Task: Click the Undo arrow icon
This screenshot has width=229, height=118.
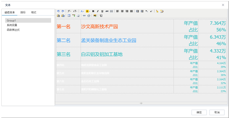Action: [59, 11]
